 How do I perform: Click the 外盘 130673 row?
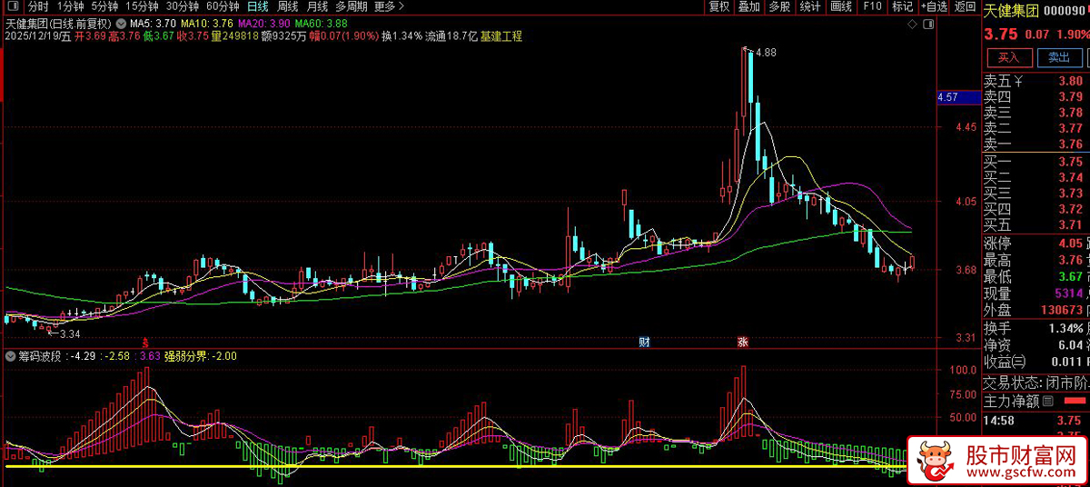(1035, 311)
